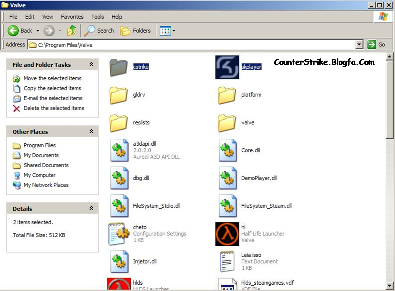Select the platform folder icon
The height and width of the screenshot is (291, 395).
click(227, 95)
